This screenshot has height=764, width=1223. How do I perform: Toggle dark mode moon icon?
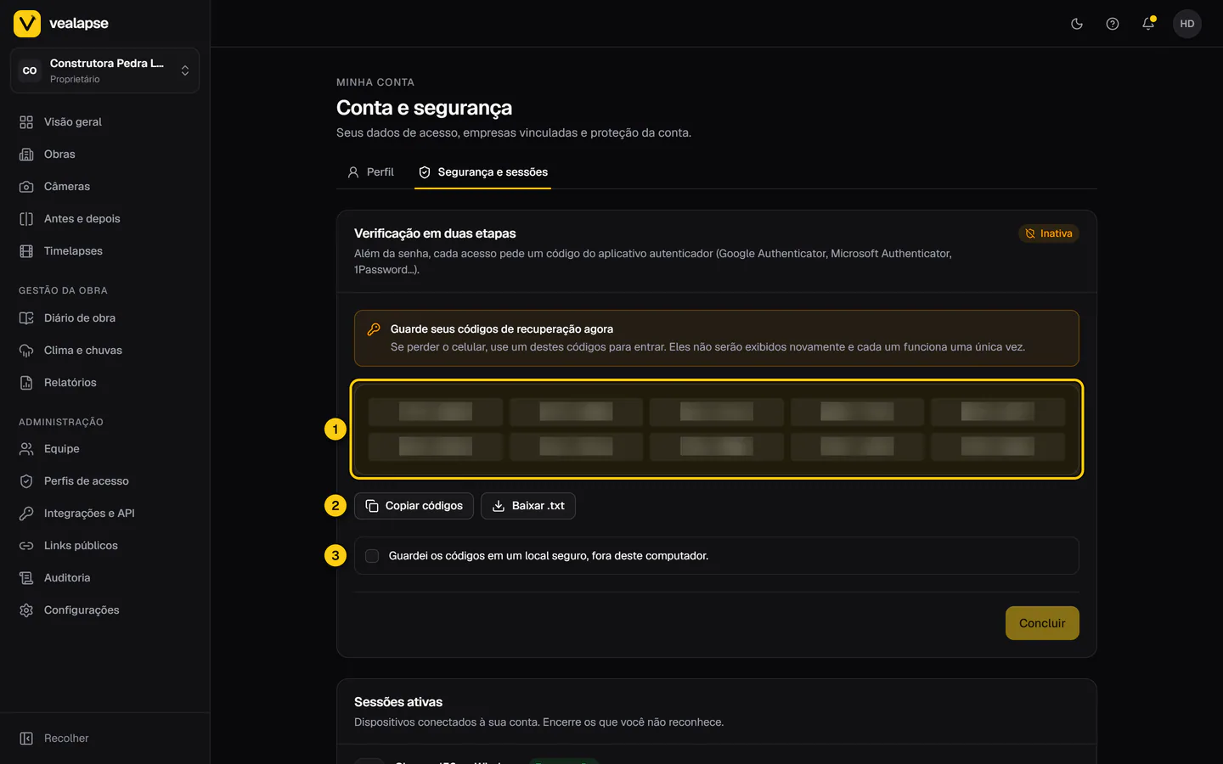tap(1077, 24)
